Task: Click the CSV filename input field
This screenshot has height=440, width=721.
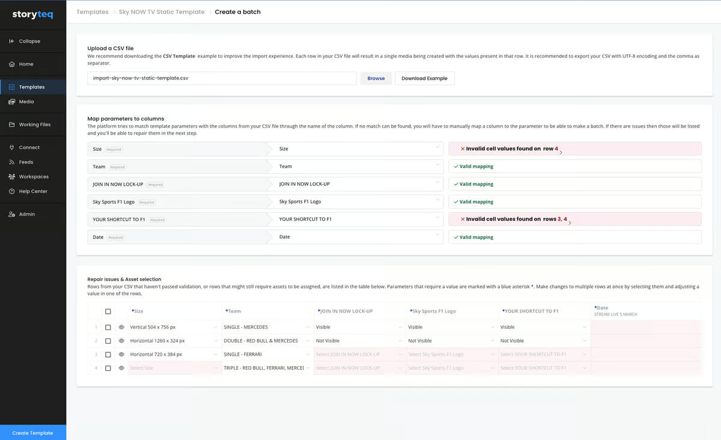Action: tap(222, 78)
